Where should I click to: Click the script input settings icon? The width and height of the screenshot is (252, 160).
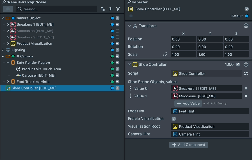click(x=246, y=73)
